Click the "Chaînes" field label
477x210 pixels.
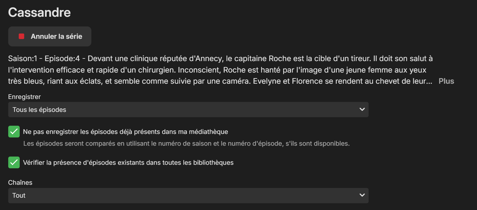click(20, 183)
